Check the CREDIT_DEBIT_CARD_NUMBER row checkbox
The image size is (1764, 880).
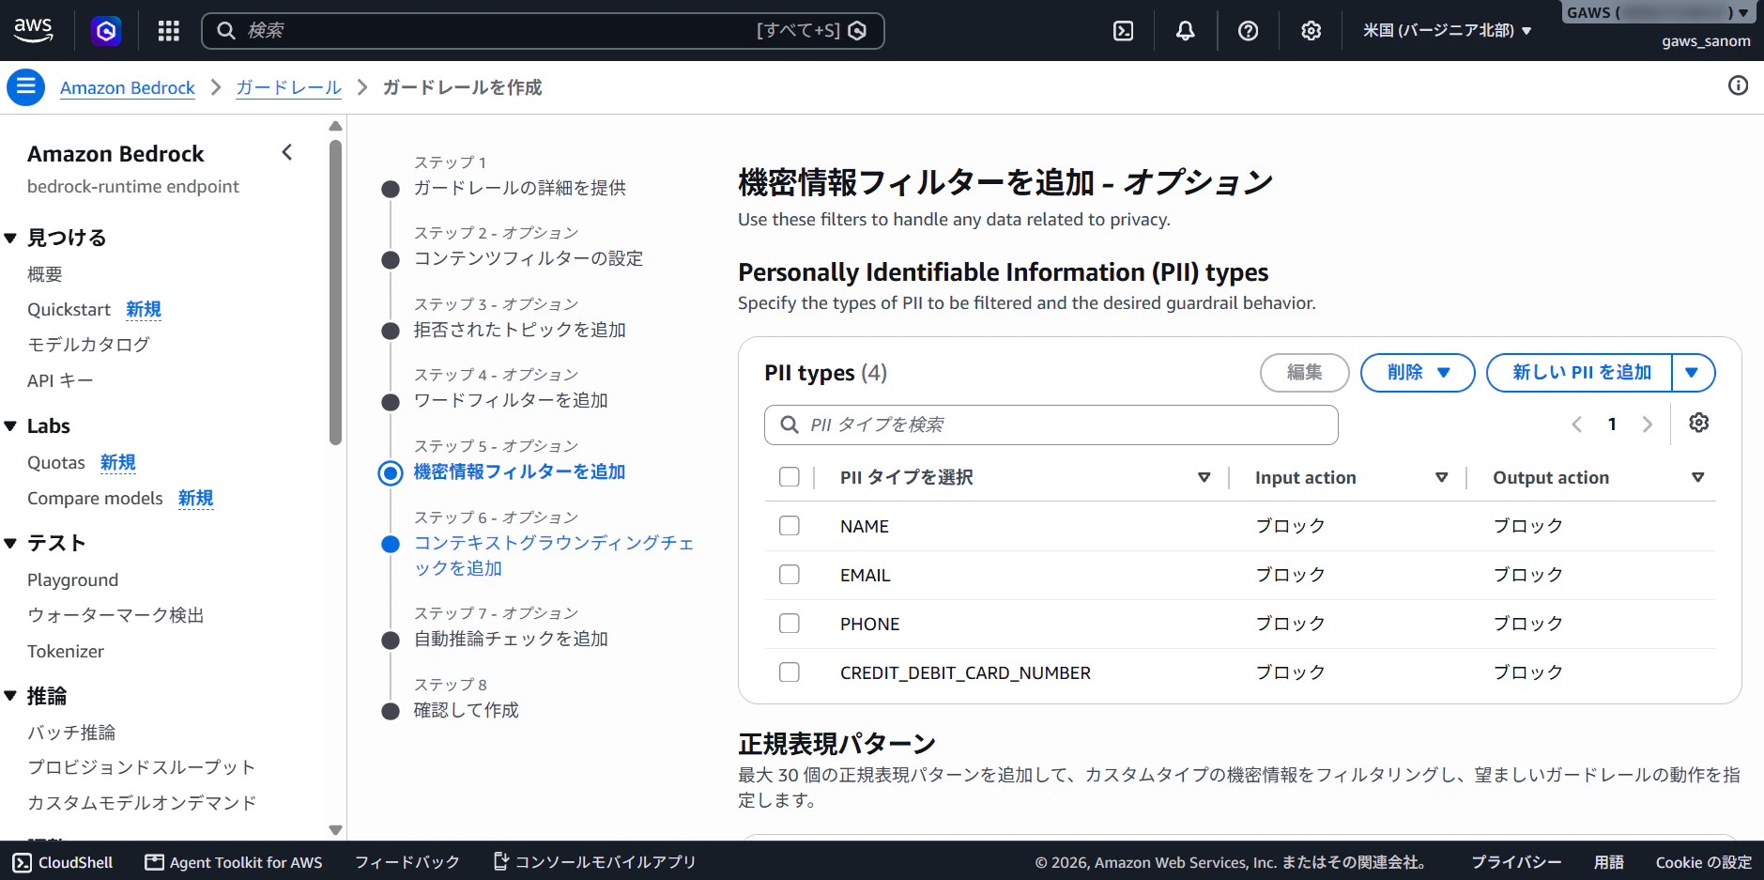tap(790, 672)
